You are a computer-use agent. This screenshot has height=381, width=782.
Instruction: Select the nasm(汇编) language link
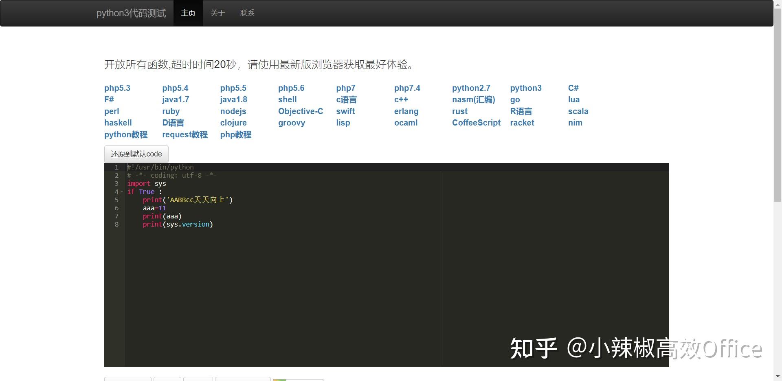coord(474,99)
